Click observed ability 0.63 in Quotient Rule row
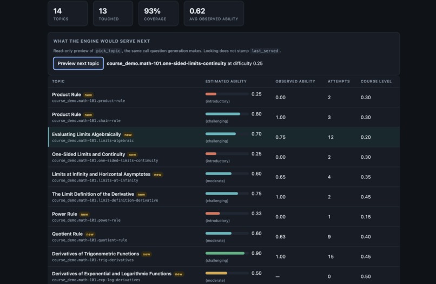 [x=281, y=237]
